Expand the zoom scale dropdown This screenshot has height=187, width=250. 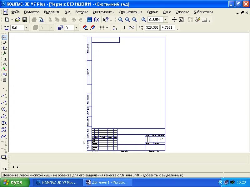pyautogui.click(x=166, y=20)
